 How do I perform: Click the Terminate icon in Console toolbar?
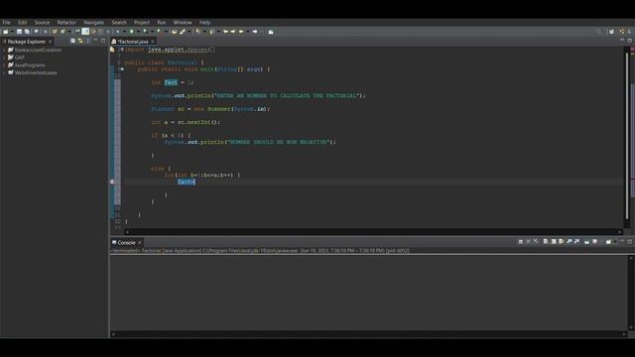pyautogui.click(x=520, y=242)
